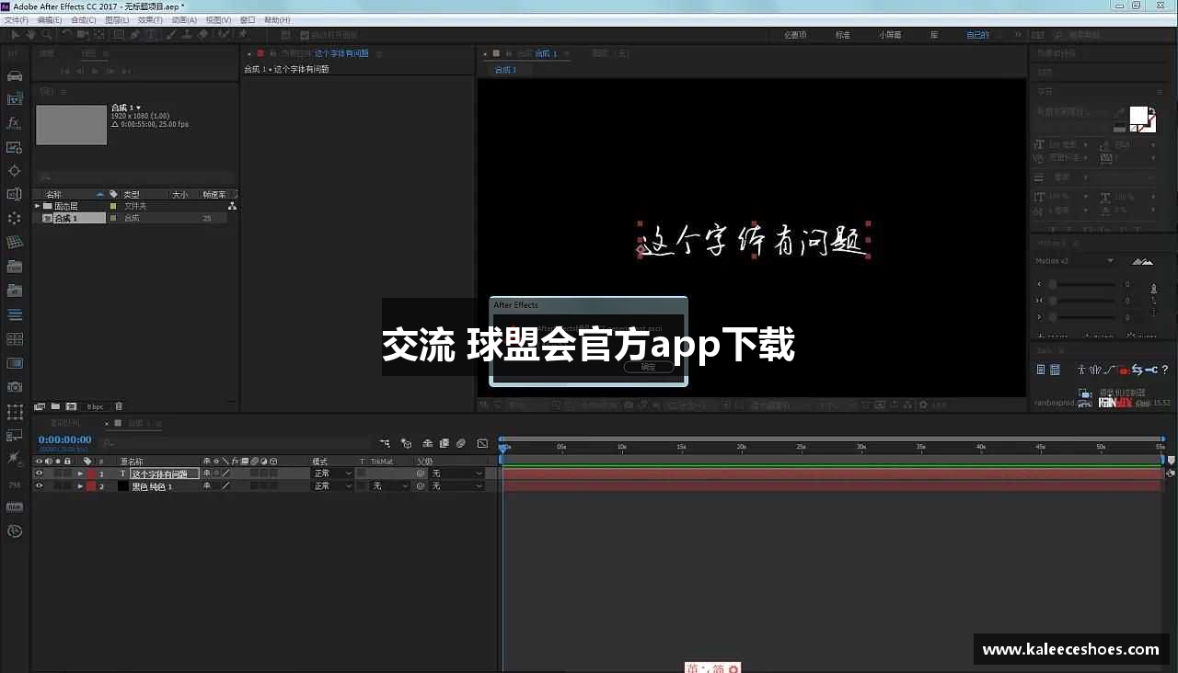This screenshot has width=1178, height=673.
Task: Click the delete trash icon in Project panel
Action: pyautogui.click(x=119, y=406)
